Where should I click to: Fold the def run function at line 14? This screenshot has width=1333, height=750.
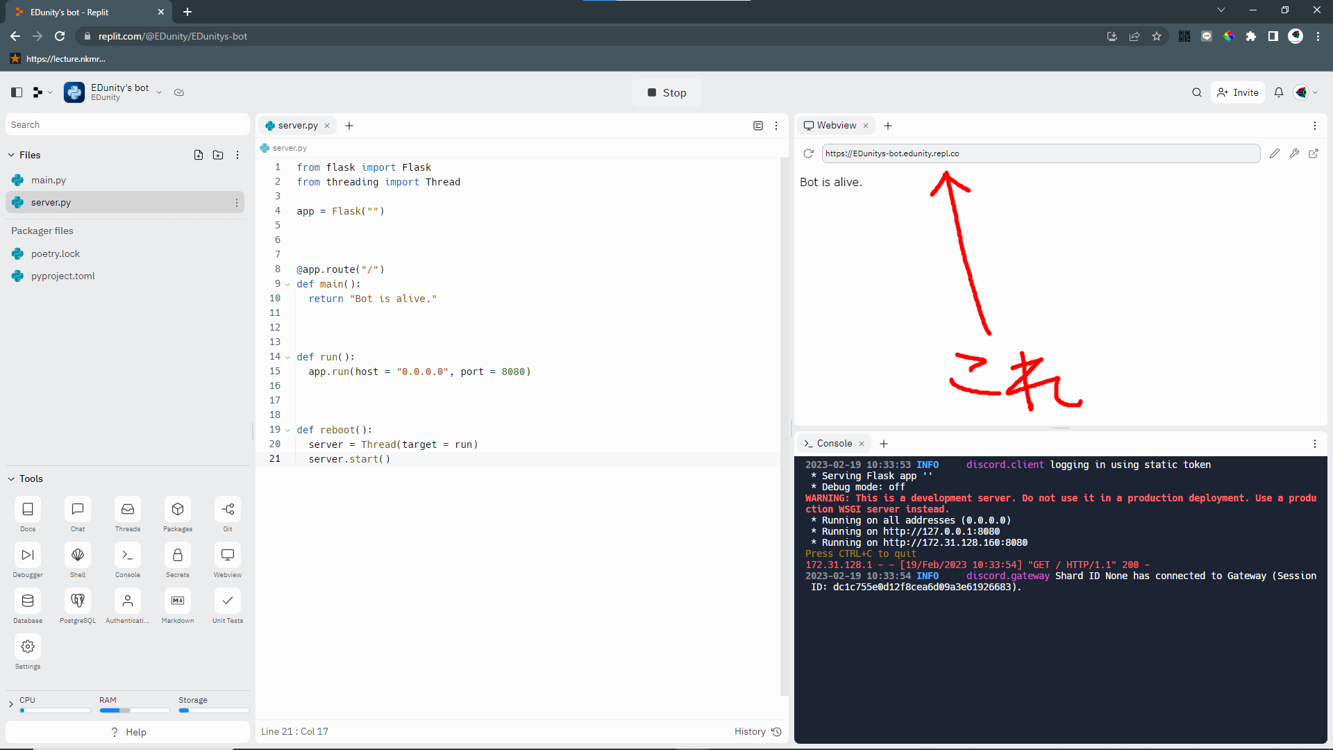coord(287,357)
